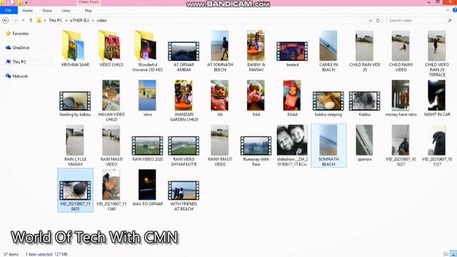Viewport: 457px width, 257px height.
Task: Open the File menu tab
Action: tap(9, 11)
